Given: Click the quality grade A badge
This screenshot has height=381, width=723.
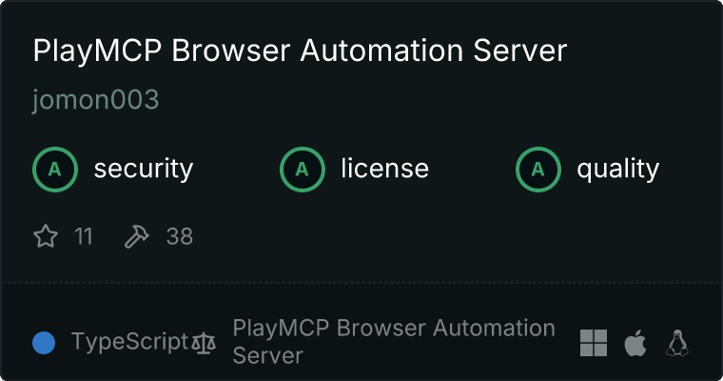Looking at the screenshot, I should 538,170.
